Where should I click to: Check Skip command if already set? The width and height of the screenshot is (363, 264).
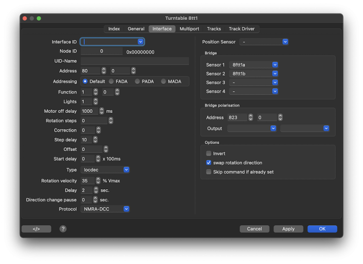(209, 172)
